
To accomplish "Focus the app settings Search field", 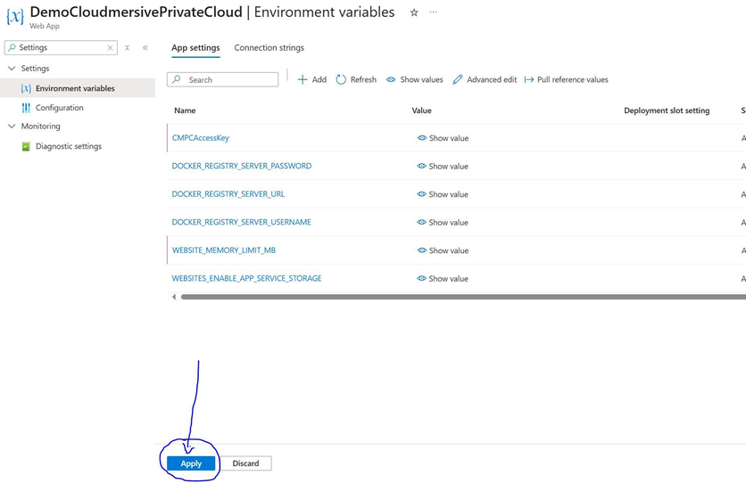I will 223,80.
